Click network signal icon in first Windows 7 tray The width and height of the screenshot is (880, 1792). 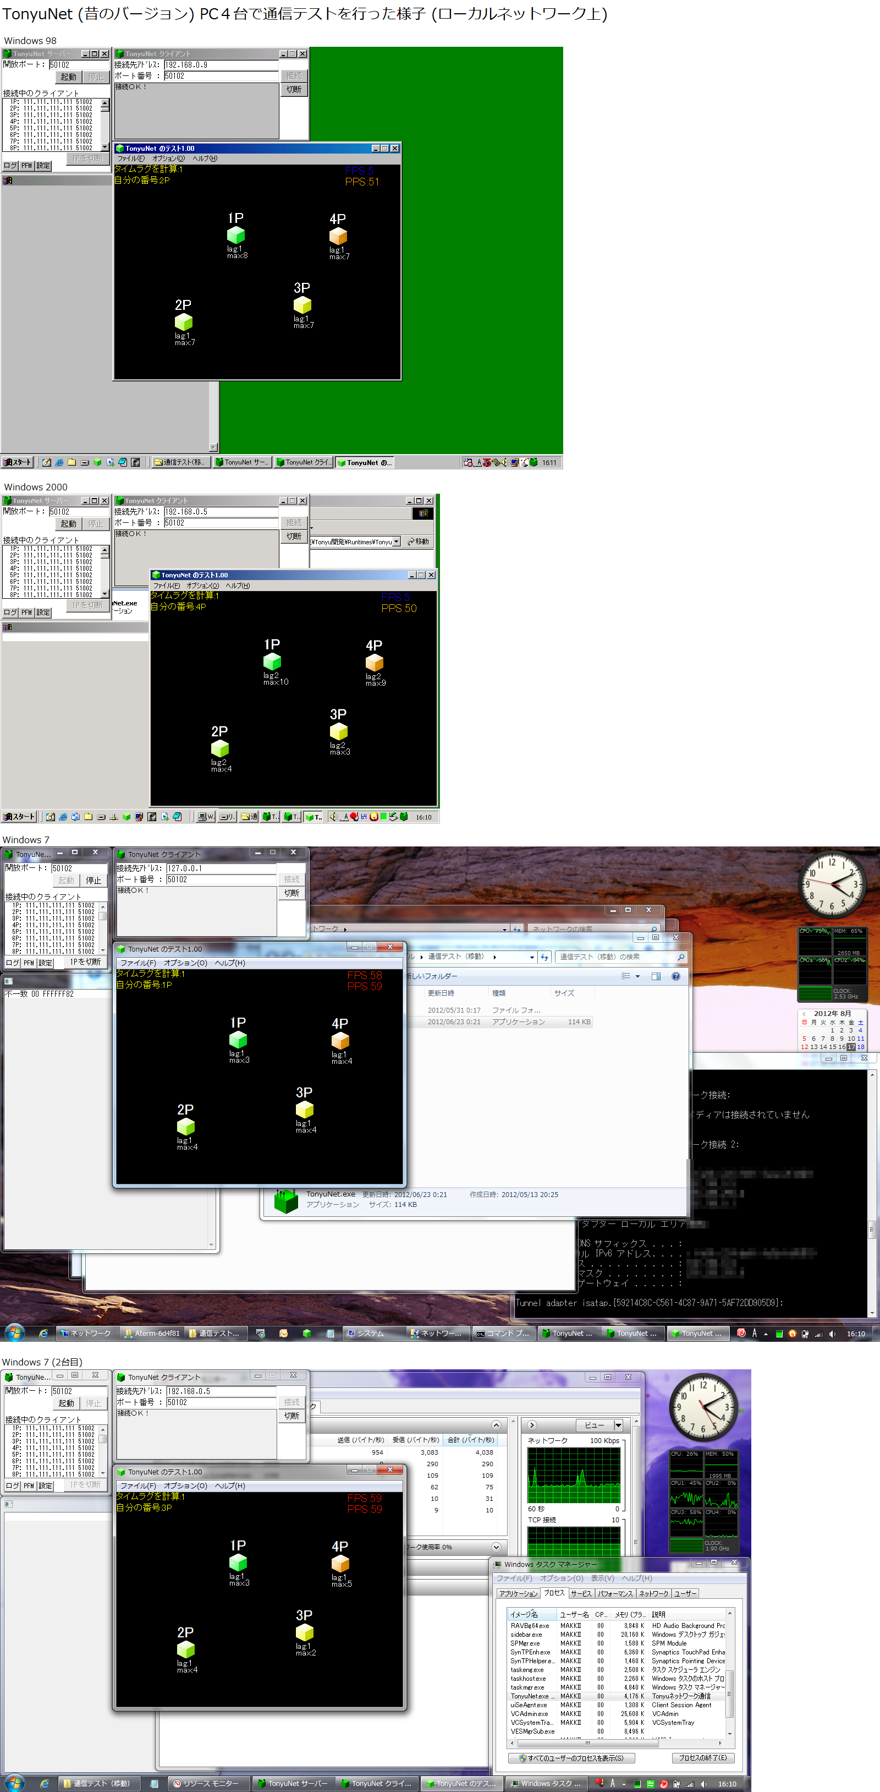click(x=818, y=1334)
